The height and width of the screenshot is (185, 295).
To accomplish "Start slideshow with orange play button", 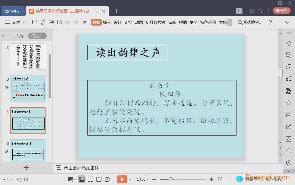I will point(122,179).
